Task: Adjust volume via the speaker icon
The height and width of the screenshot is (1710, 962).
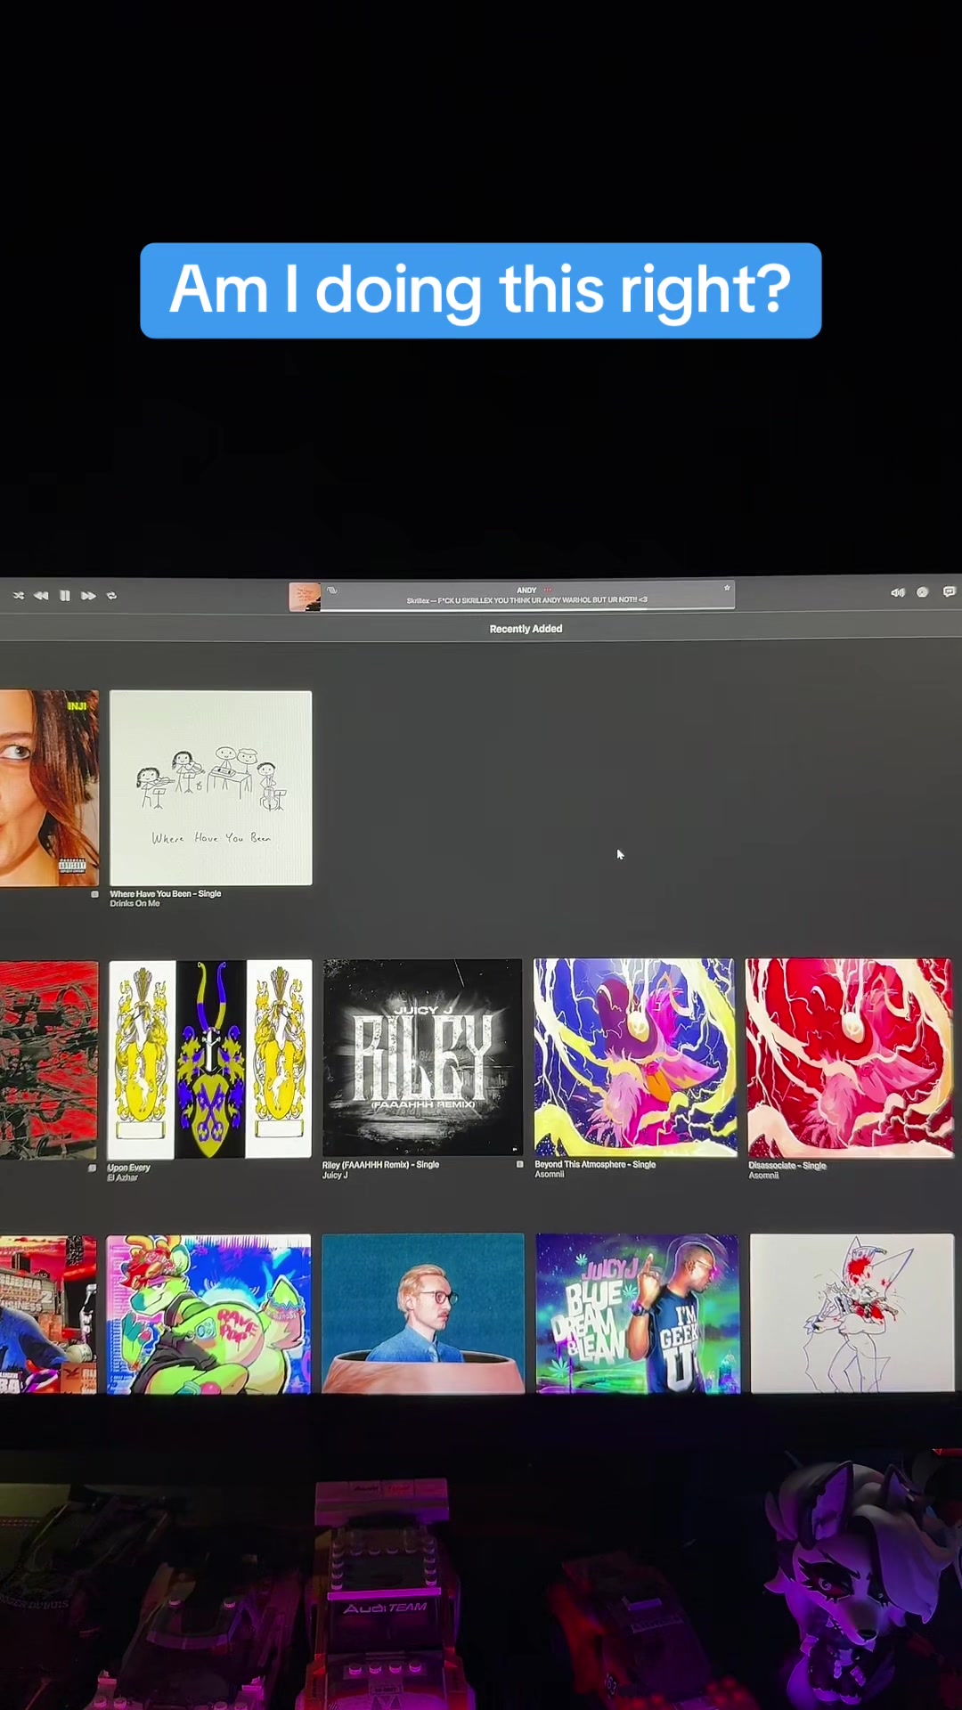Action: tap(898, 592)
